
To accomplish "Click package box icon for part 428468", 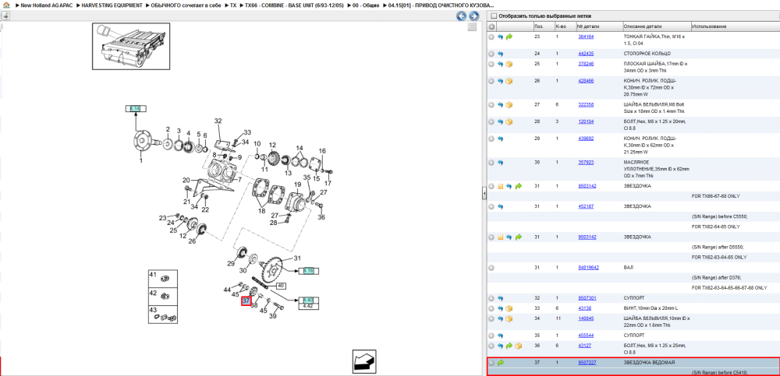I will click(x=509, y=81).
